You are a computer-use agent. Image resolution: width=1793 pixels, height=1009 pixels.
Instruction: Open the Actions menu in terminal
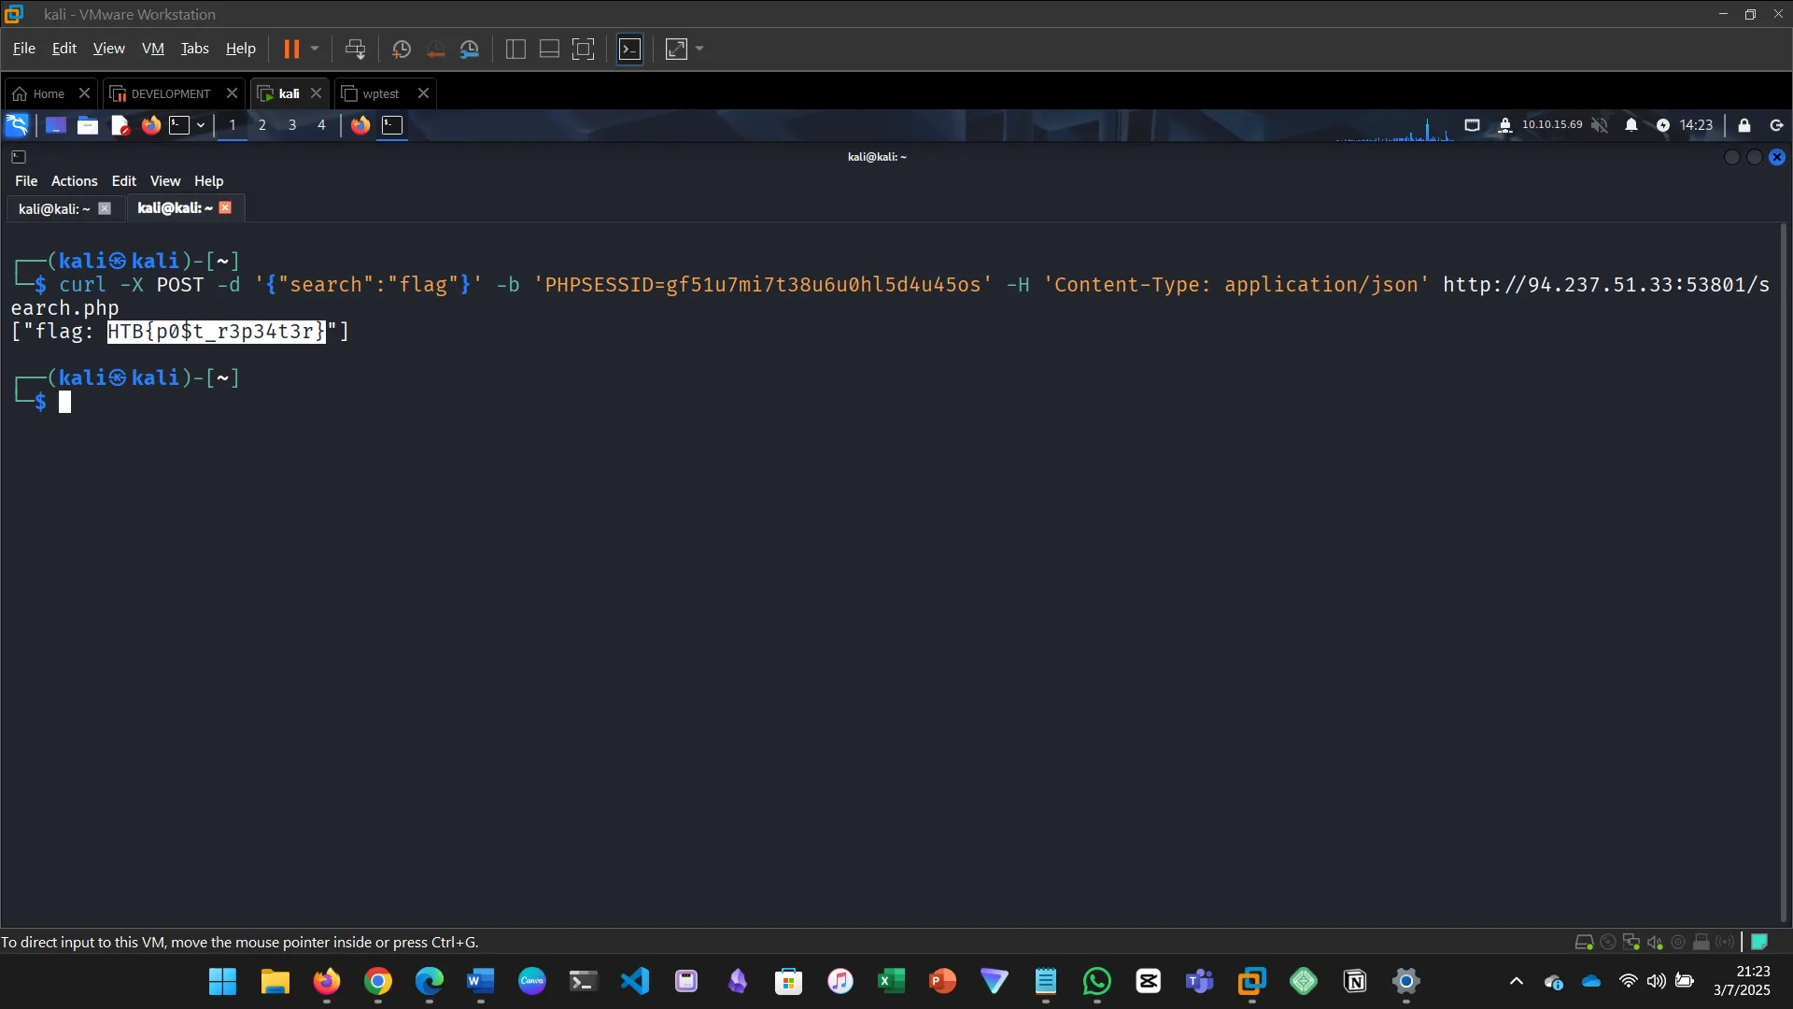[x=74, y=181]
